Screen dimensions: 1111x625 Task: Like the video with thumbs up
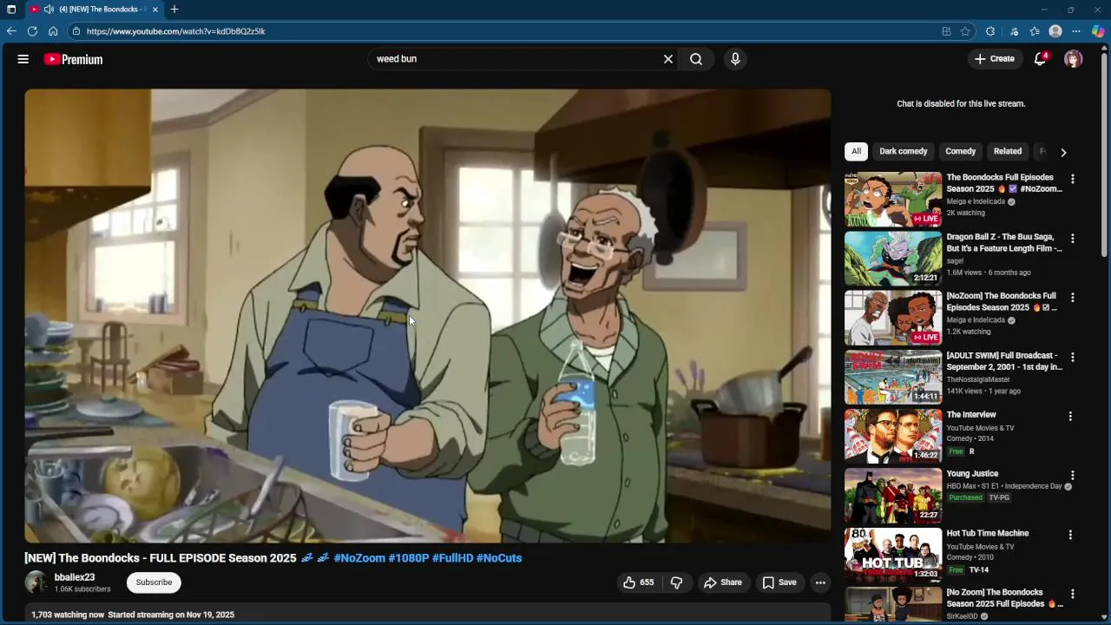[x=638, y=582]
